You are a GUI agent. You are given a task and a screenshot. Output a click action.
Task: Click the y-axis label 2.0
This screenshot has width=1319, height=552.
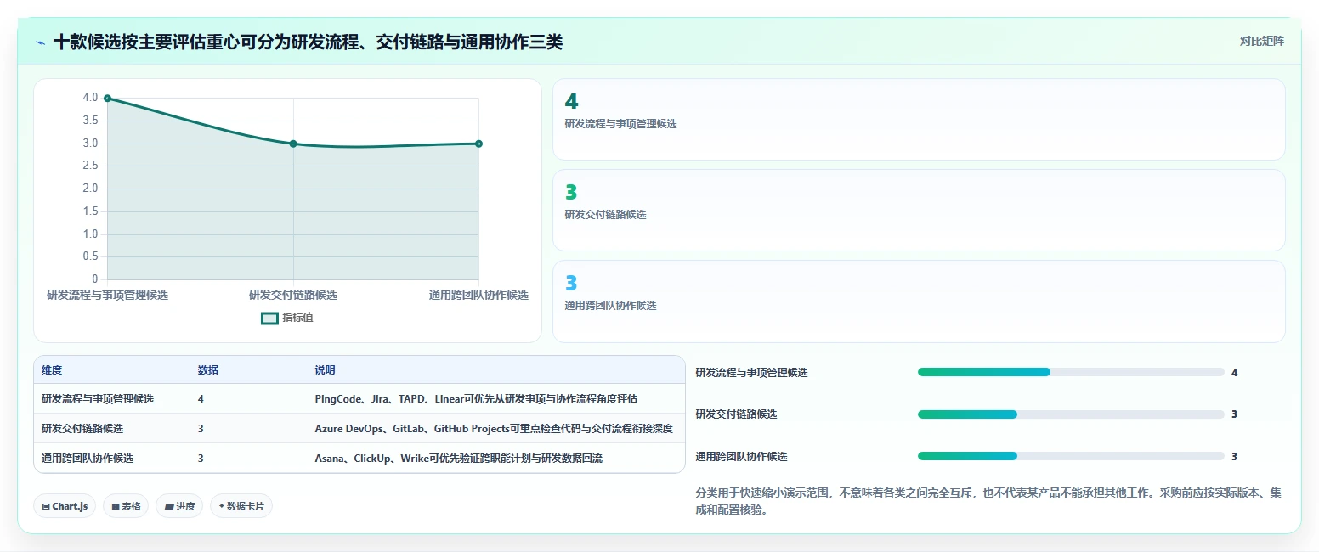coord(90,189)
